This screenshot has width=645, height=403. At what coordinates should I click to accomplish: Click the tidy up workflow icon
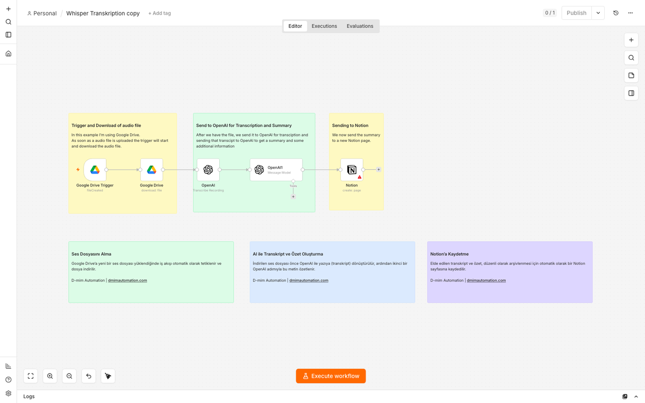(x=108, y=376)
